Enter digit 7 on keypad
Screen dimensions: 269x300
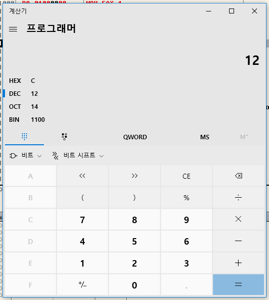(82, 219)
